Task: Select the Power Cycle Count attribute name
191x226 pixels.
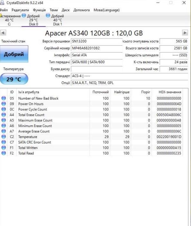Action: click(32, 109)
